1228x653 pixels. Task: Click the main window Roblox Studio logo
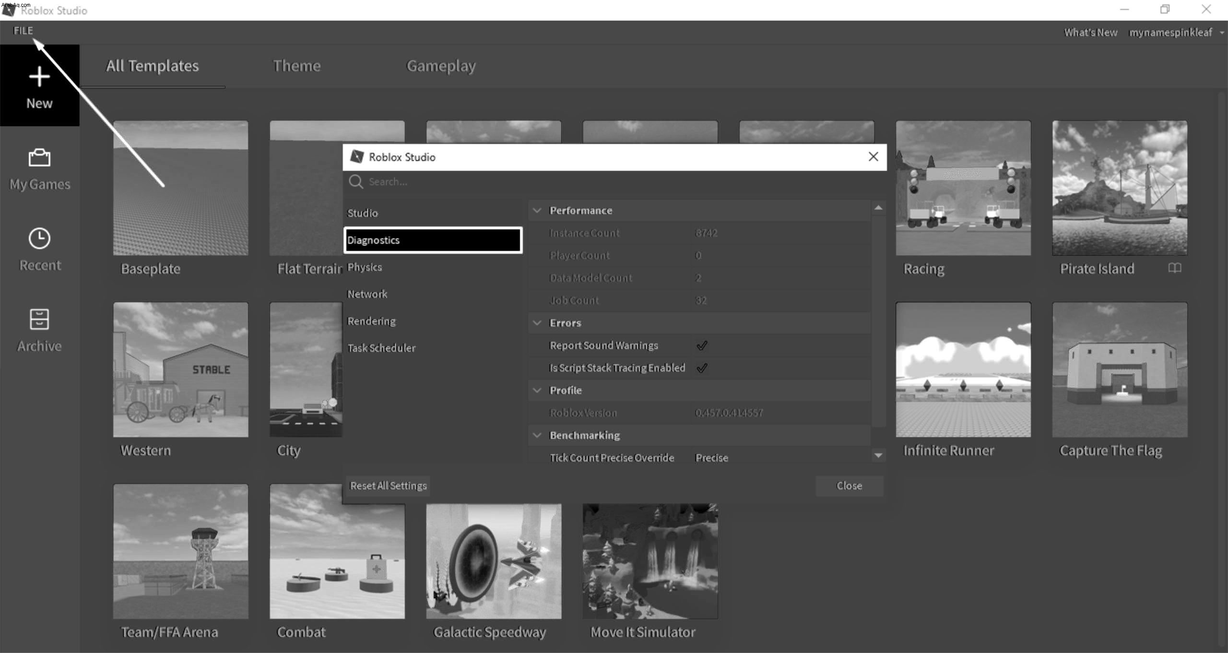point(9,10)
